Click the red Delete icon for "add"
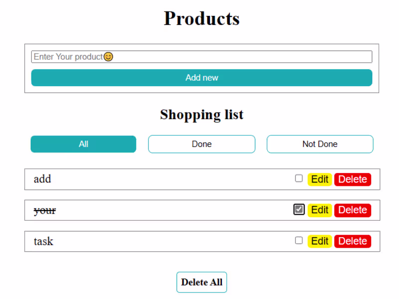This screenshot has height=299, width=399. click(x=353, y=179)
